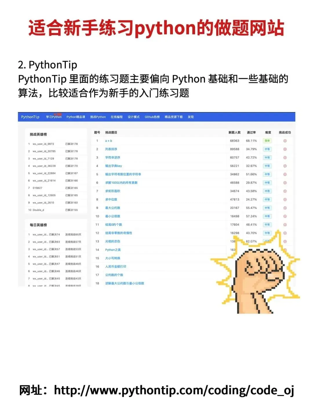Open the 人民币金额打印 challenge link
Image resolution: width=313 pixels, height=419 pixels.
coord(115,267)
